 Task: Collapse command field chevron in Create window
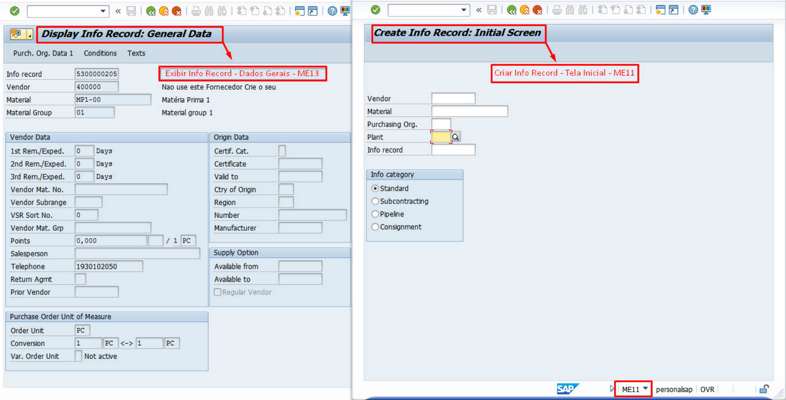tap(479, 10)
